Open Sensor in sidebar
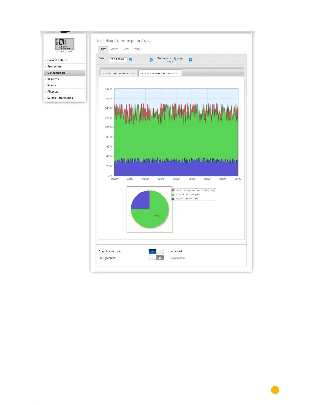 point(65,85)
